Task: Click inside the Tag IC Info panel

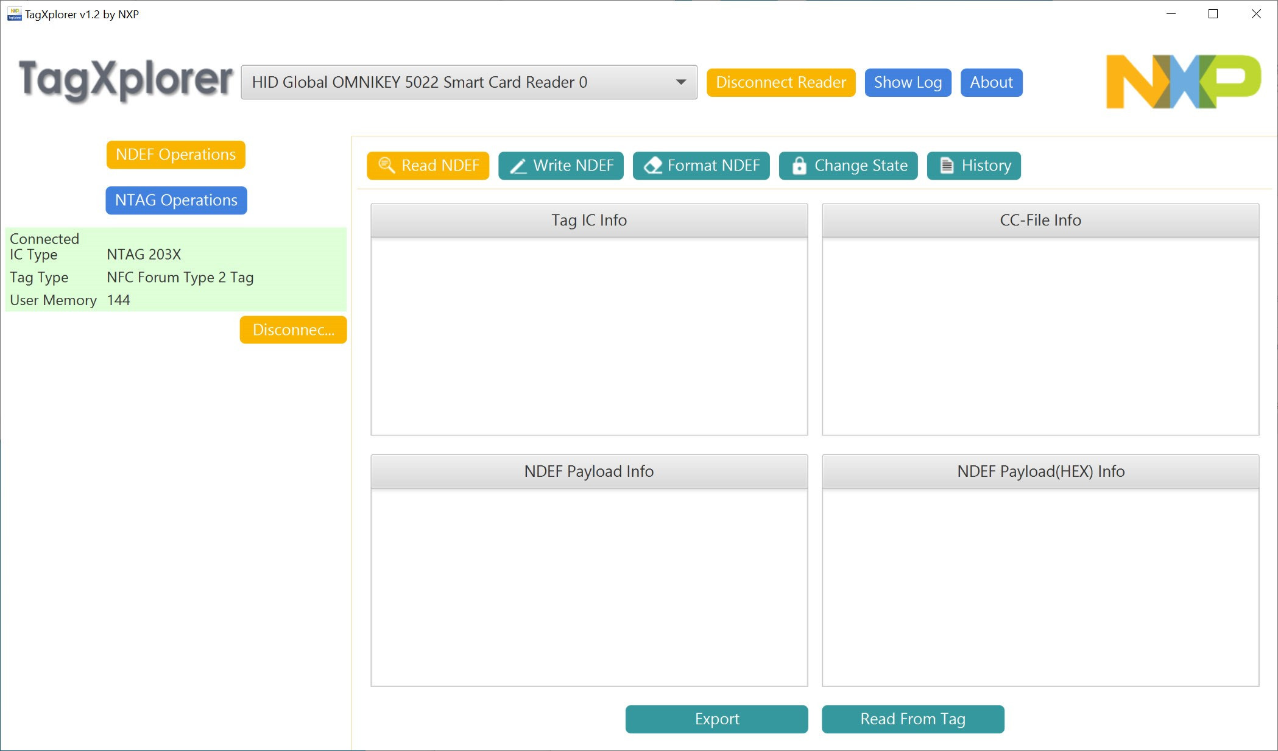Action: tap(588, 335)
